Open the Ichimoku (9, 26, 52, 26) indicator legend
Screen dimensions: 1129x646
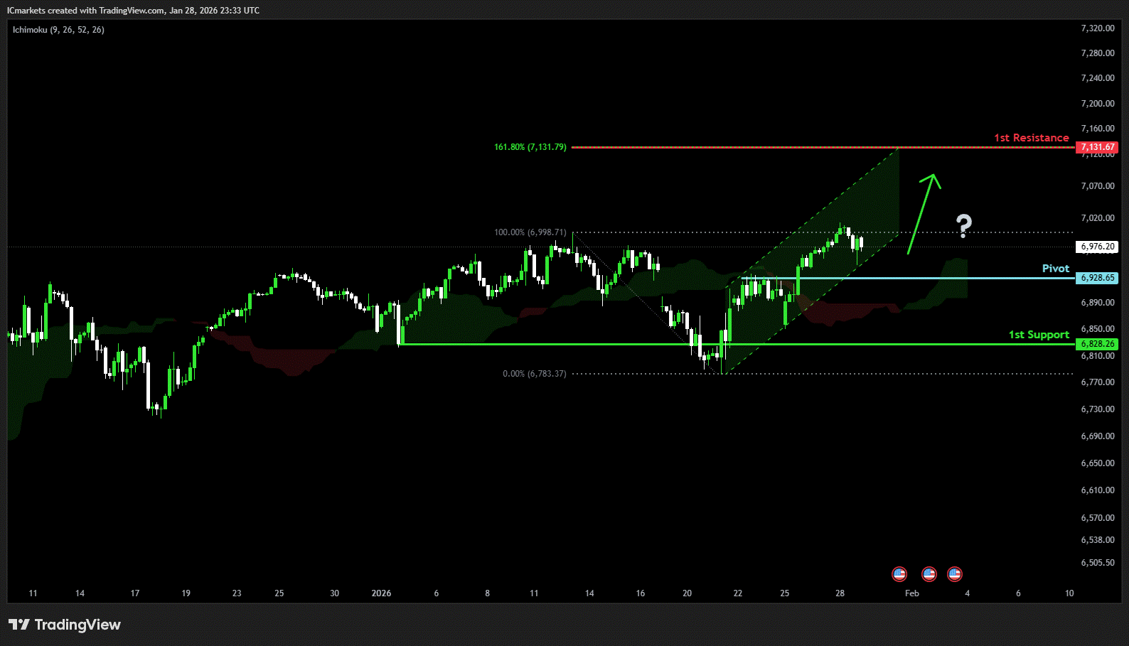(x=58, y=30)
